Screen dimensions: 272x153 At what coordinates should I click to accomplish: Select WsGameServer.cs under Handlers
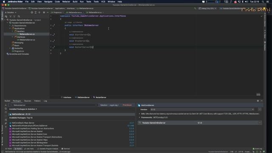[x=27, y=34]
